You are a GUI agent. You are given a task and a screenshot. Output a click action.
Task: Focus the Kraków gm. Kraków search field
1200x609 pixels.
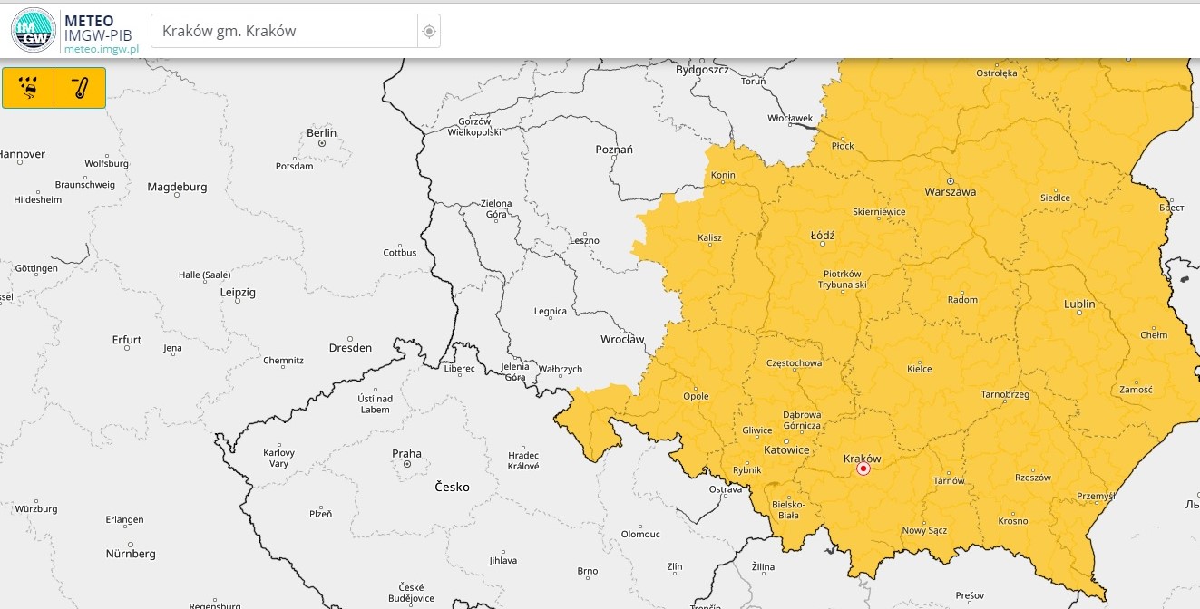click(286, 31)
